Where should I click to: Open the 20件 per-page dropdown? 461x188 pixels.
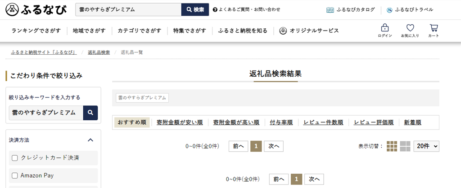(426, 146)
